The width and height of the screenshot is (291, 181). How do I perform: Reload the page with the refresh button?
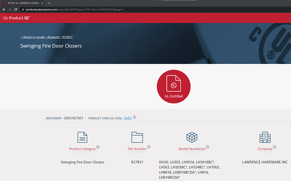point(15,9)
